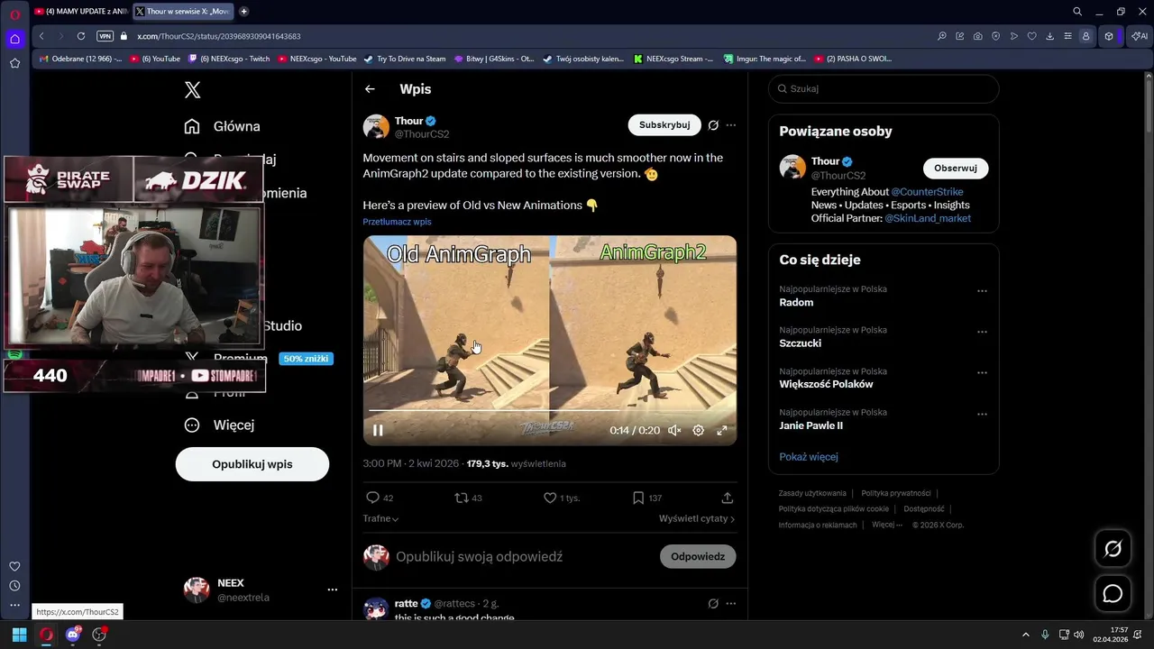Open the post's three-dot menu

pyautogui.click(x=731, y=125)
